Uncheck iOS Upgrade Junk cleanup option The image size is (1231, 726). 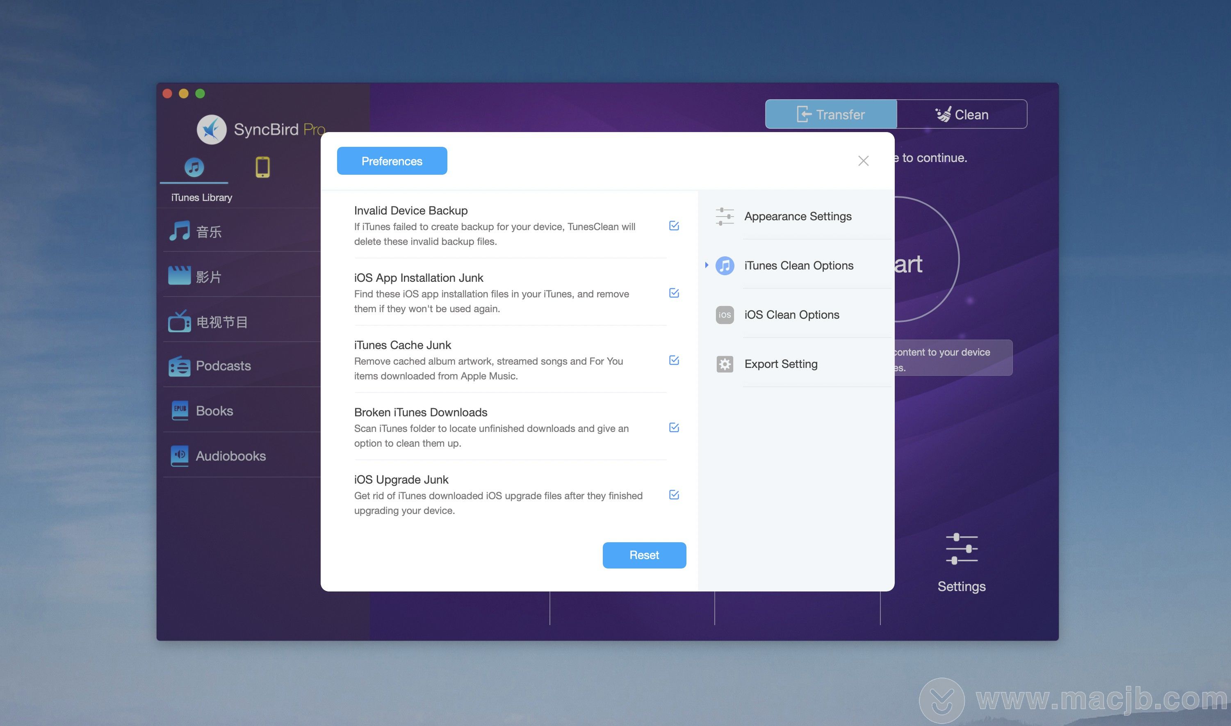pyautogui.click(x=675, y=494)
